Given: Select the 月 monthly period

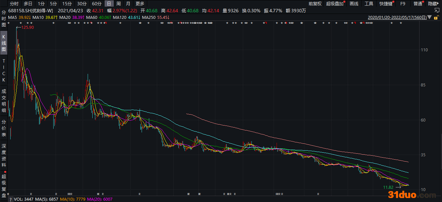Looking at the screenshot, I should [x=128, y=4].
